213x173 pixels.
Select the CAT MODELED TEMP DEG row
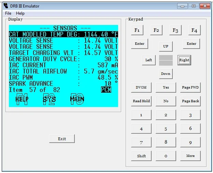coord(63,34)
